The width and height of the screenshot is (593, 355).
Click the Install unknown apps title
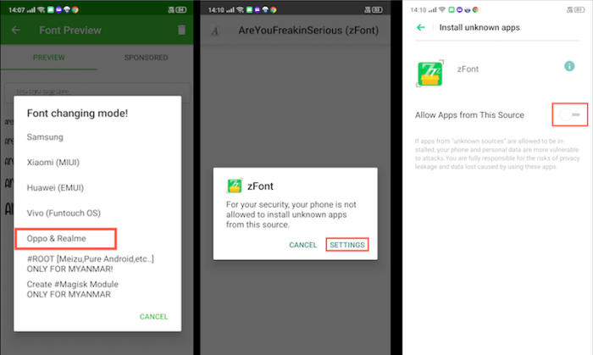pyautogui.click(x=479, y=27)
